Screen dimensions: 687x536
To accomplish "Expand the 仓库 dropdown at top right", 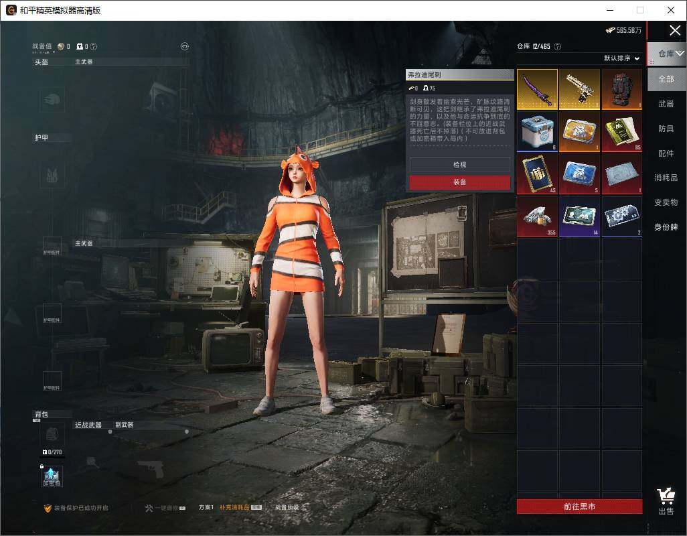I will 667,54.
